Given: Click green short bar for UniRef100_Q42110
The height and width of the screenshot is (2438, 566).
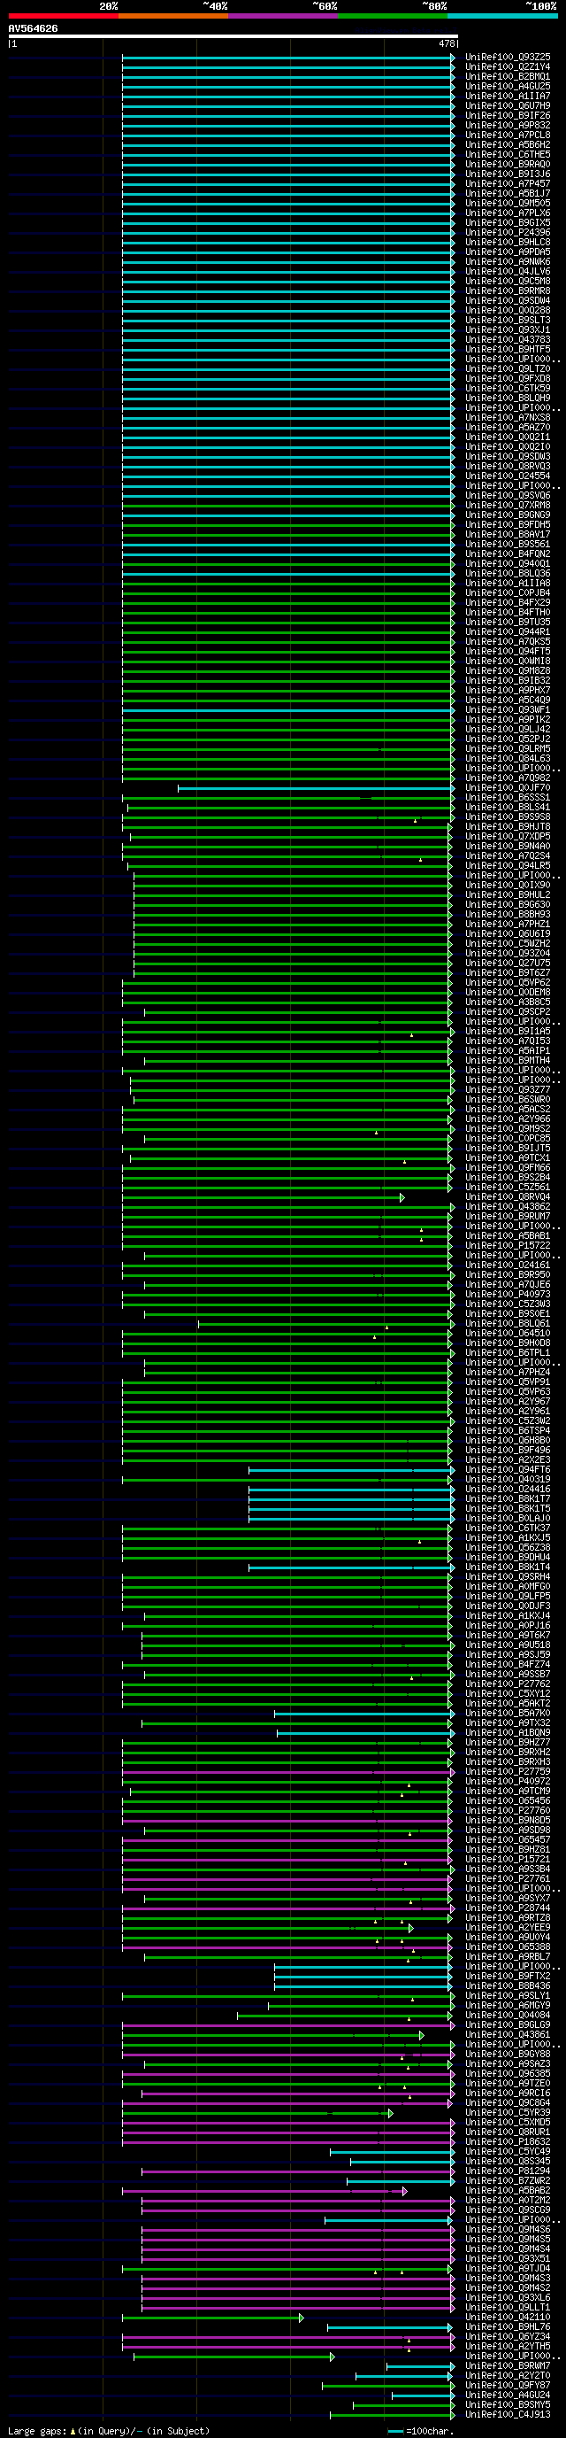Looking at the screenshot, I should (x=212, y=2318).
